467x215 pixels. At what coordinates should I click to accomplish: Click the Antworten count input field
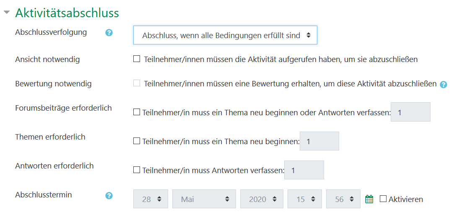coord(304,170)
